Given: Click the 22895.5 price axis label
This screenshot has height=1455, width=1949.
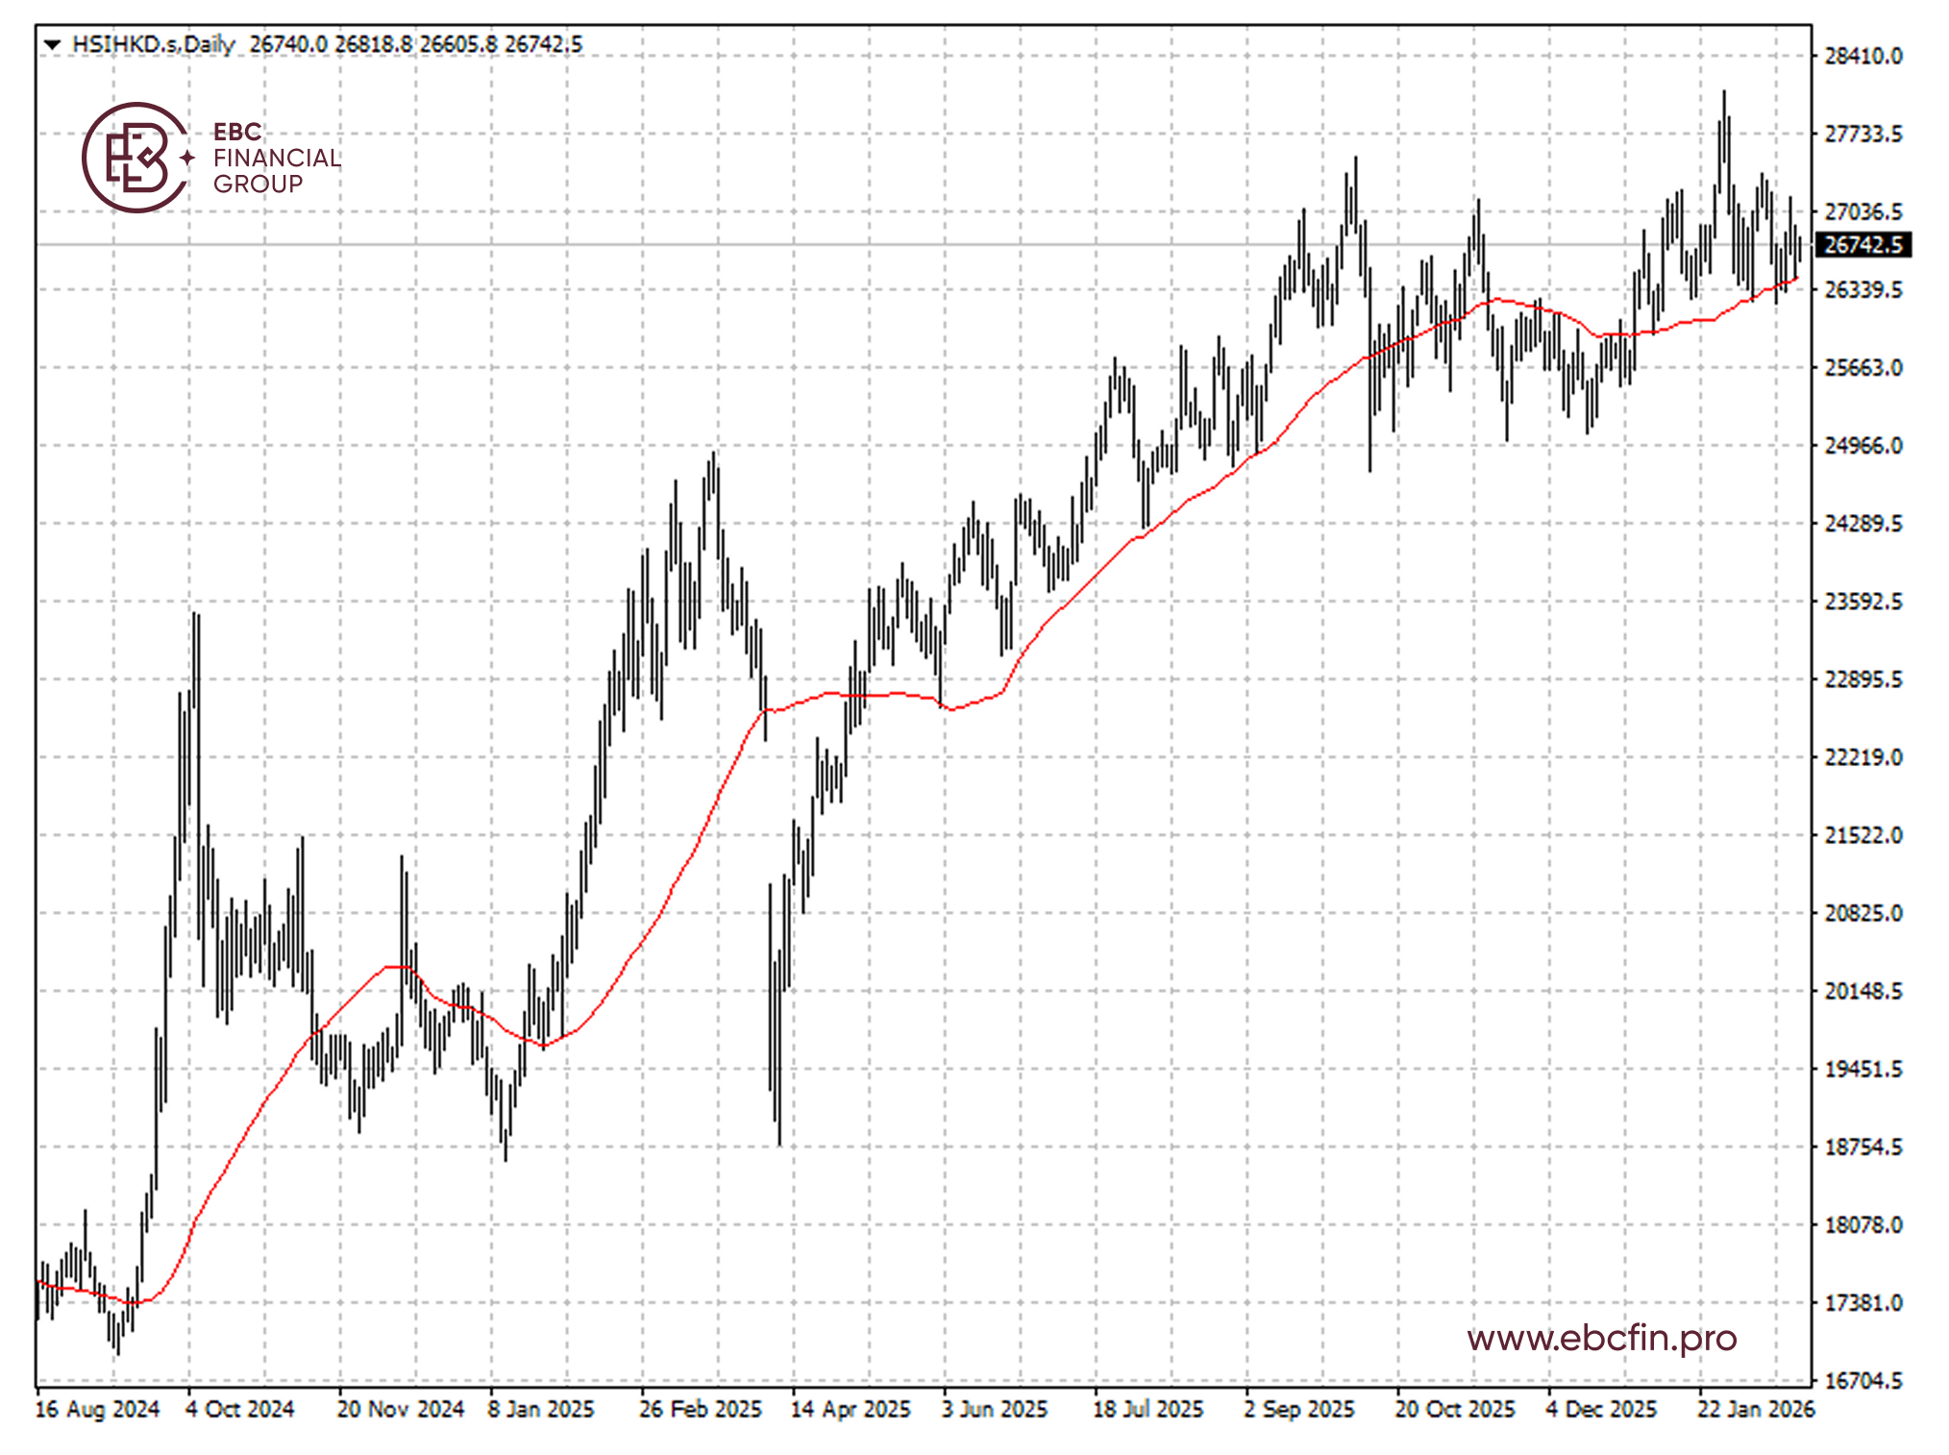Looking at the screenshot, I should (1863, 679).
